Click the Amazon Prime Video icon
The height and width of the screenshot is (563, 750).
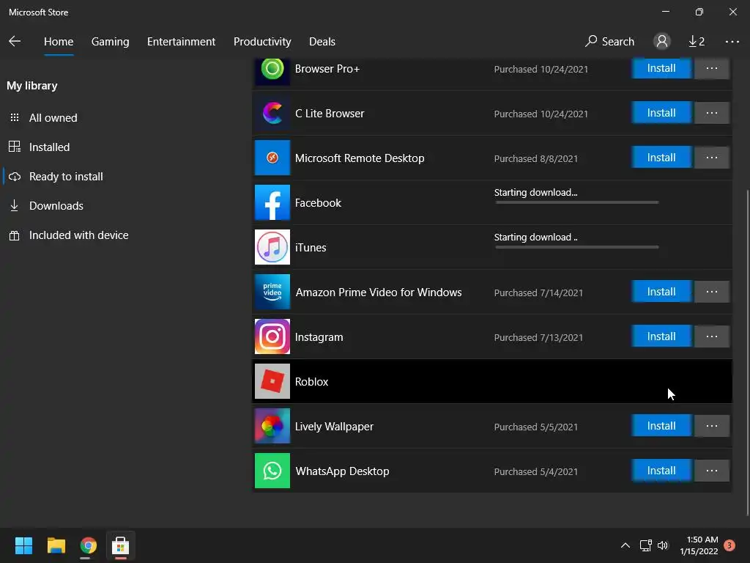pyautogui.click(x=272, y=292)
